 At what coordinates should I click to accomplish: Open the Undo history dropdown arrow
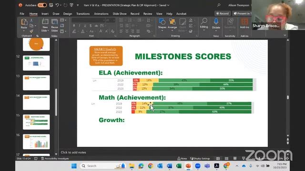pos(61,5)
